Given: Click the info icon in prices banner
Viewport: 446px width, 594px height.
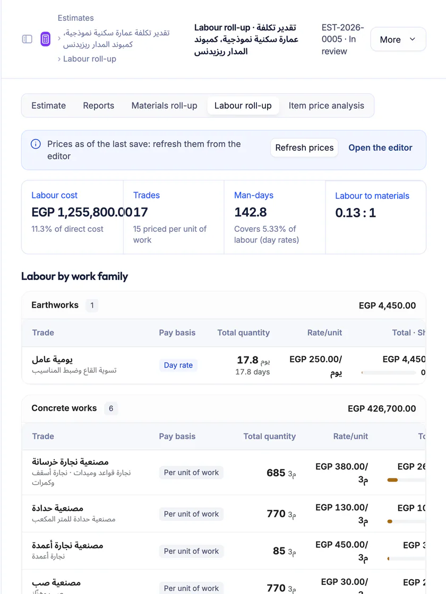Looking at the screenshot, I should pyautogui.click(x=36, y=144).
